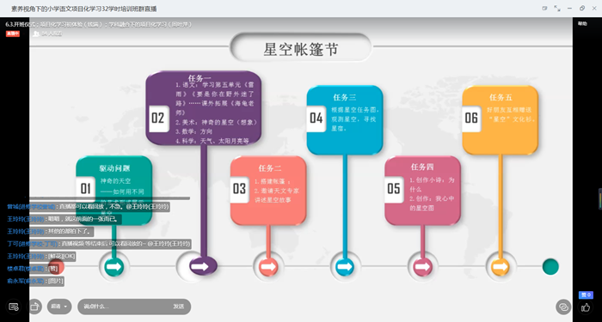Toggle the bullet comments display icon
Screen dimensions: 602x322
click(14, 307)
